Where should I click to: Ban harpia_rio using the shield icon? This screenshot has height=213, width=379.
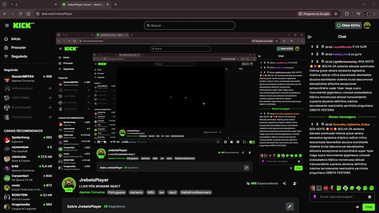[322, 54]
